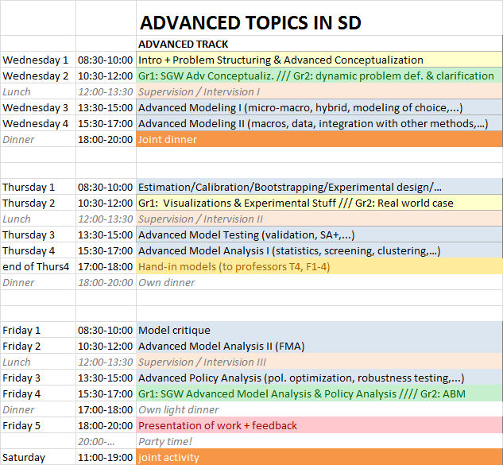Click 'Supervision / Intervision III' cell
Screen dimensions: 503x465
319,362
